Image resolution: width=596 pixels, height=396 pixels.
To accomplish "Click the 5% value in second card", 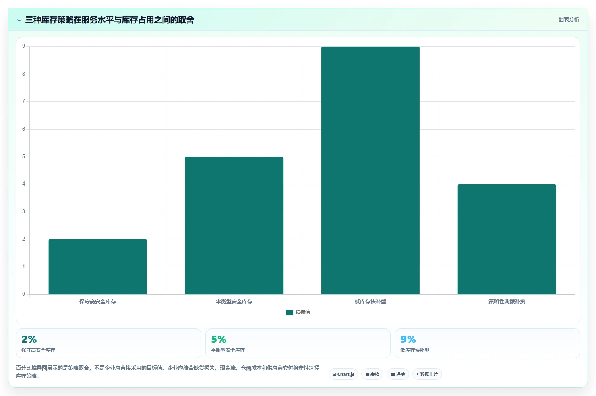I will click(219, 339).
